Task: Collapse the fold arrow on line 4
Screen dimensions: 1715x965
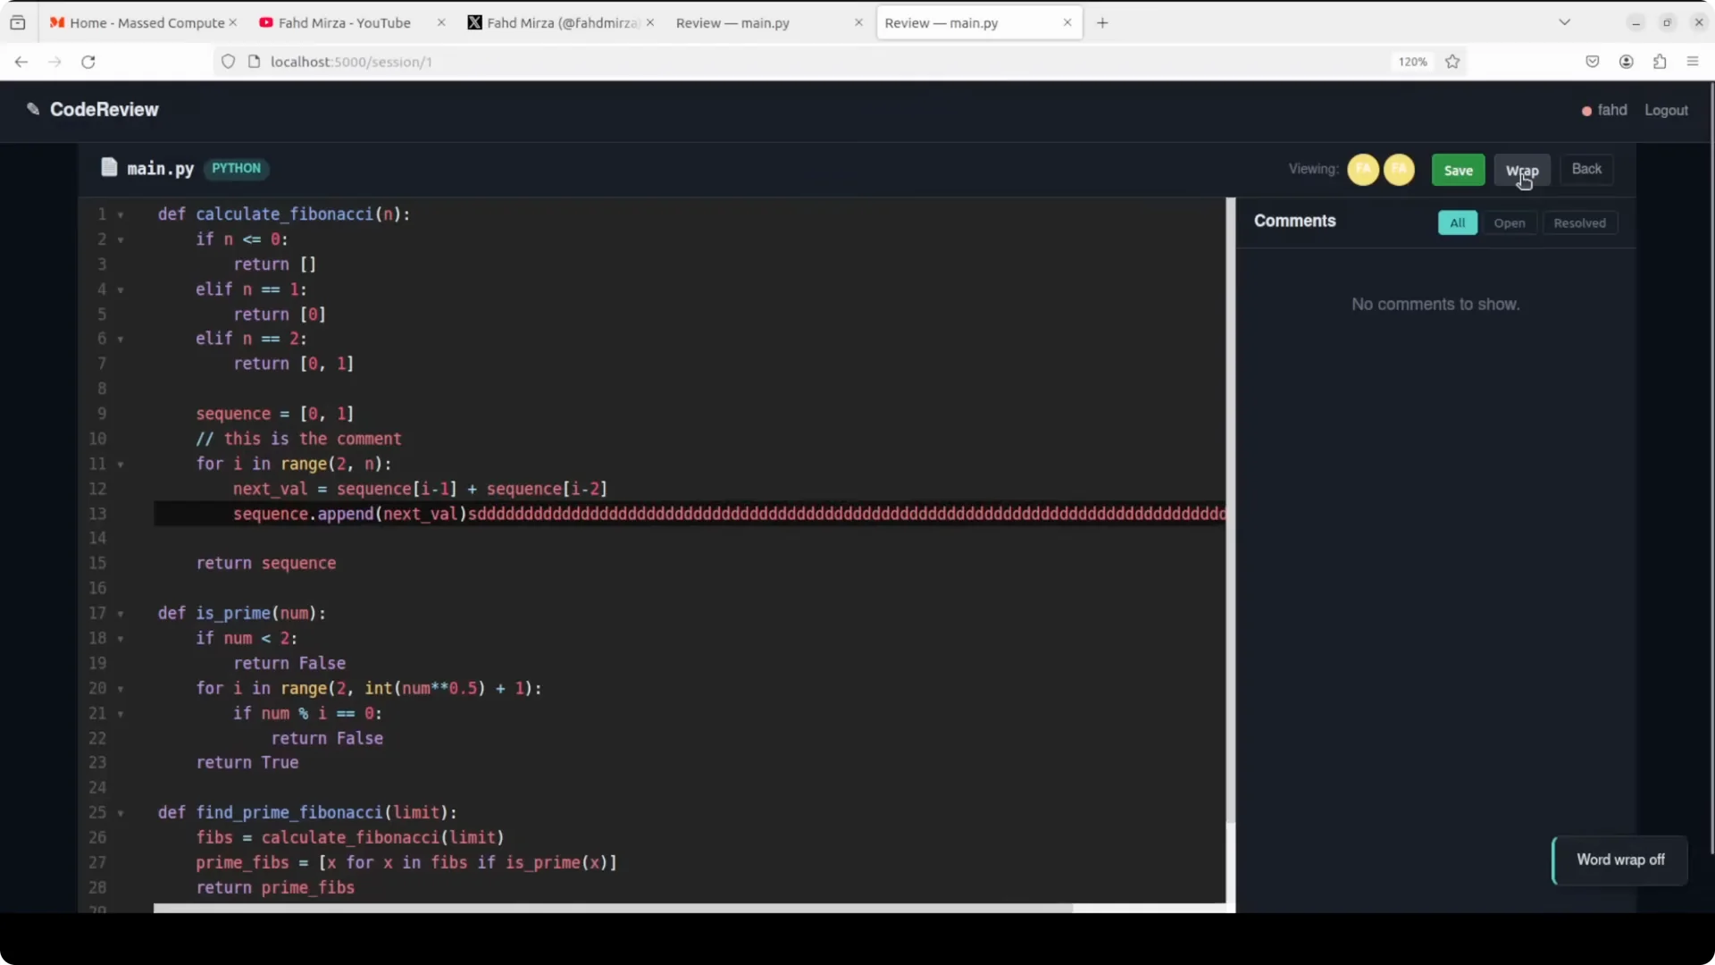Action: [121, 290]
